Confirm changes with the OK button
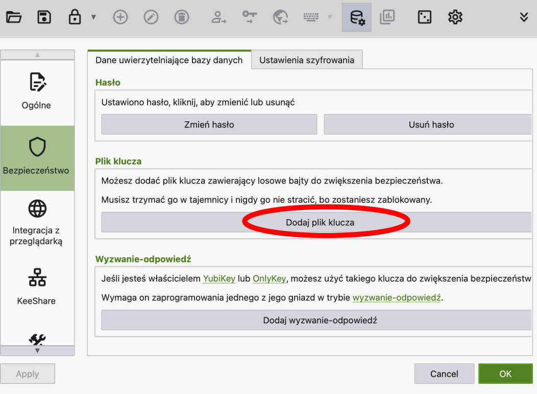 [x=505, y=374]
